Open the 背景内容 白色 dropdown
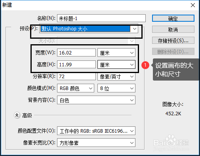This screenshot has height=156, width=200. 96,100
